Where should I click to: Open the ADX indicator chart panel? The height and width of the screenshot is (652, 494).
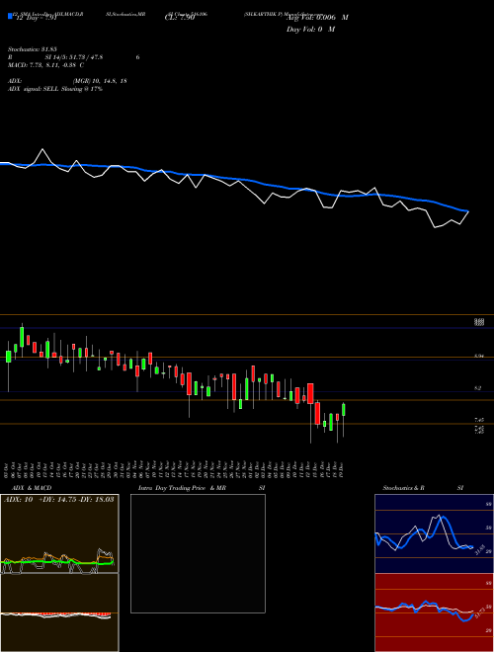[x=59, y=534]
